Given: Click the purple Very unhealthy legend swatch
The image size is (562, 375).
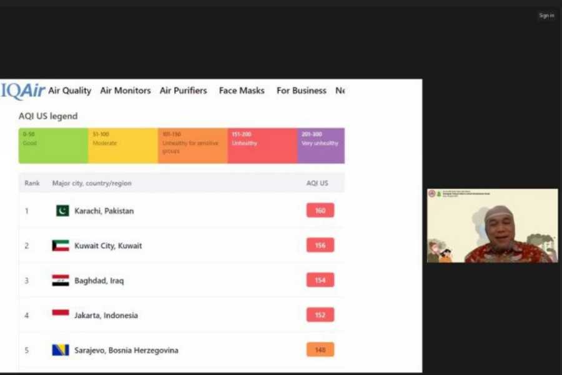Looking at the screenshot, I should click(x=321, y=146).
